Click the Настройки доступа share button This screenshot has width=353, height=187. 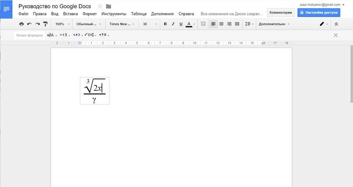[319, 13]
